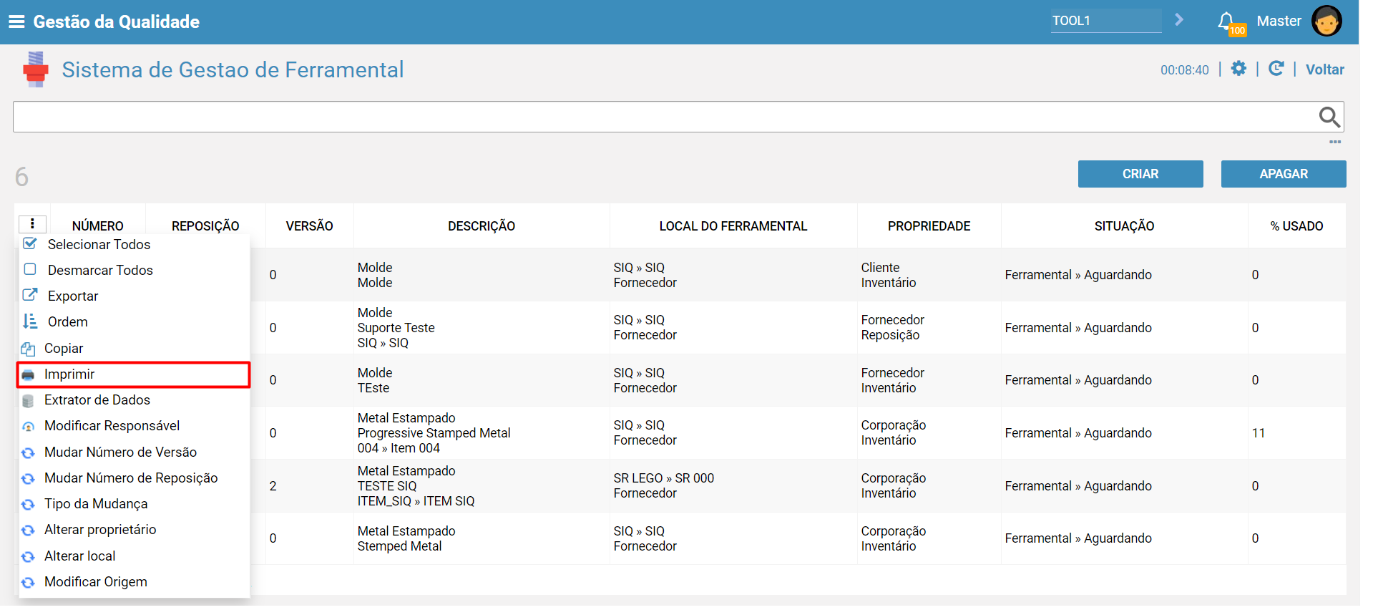1373x615 pixels.
Task: Click the refresh icon beside Voltar
Action: click(x=1276, y=69)
